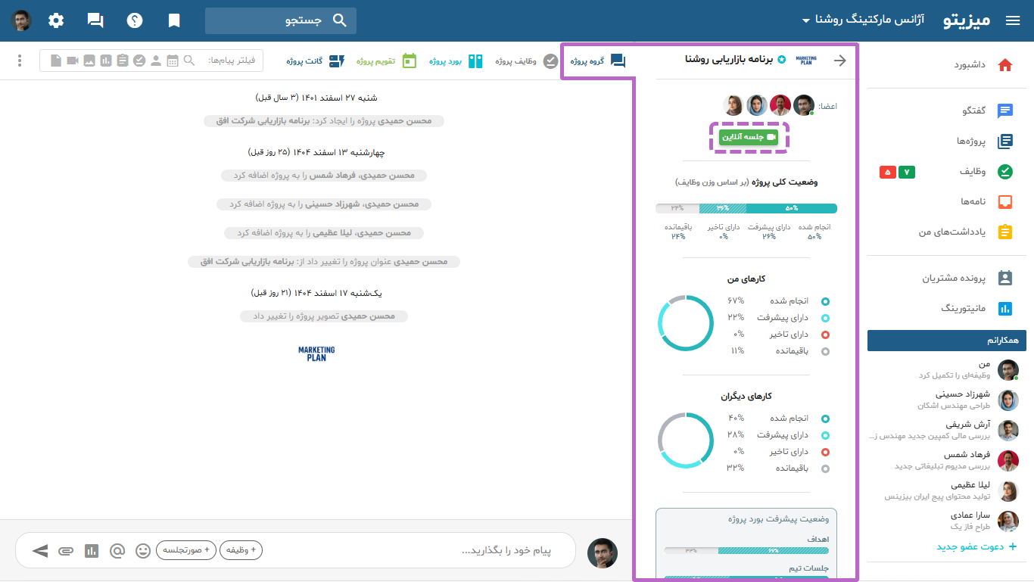
Task: Open the bookmarks icon in header
Action: (174, 20)
